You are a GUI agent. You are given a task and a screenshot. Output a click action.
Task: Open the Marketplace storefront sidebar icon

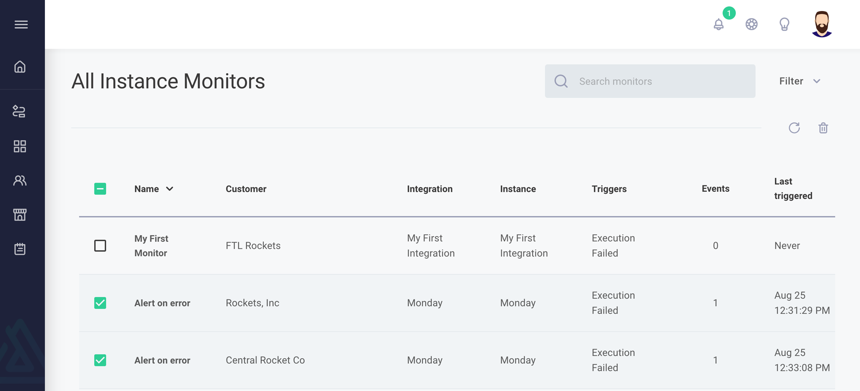coord(20,215)
